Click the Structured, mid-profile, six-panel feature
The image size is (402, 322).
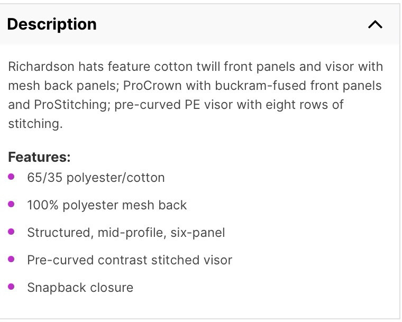pyautogui.click(x=126, y=233)
